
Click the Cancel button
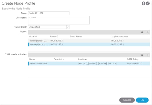(x=127, y=100)
